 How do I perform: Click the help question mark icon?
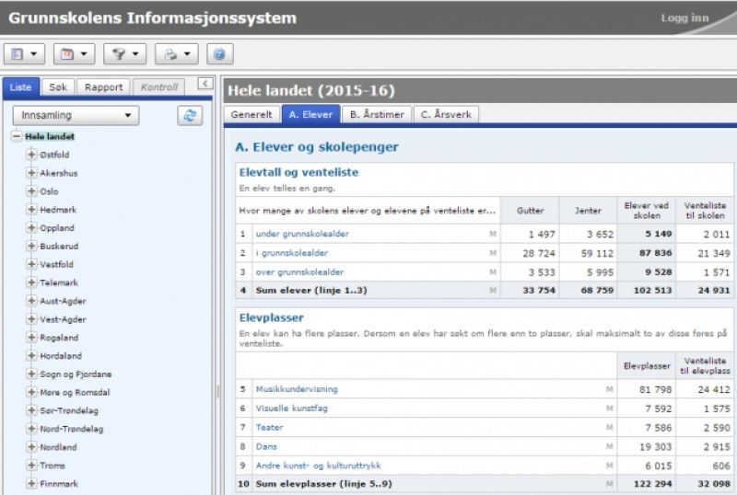(219, 54)
